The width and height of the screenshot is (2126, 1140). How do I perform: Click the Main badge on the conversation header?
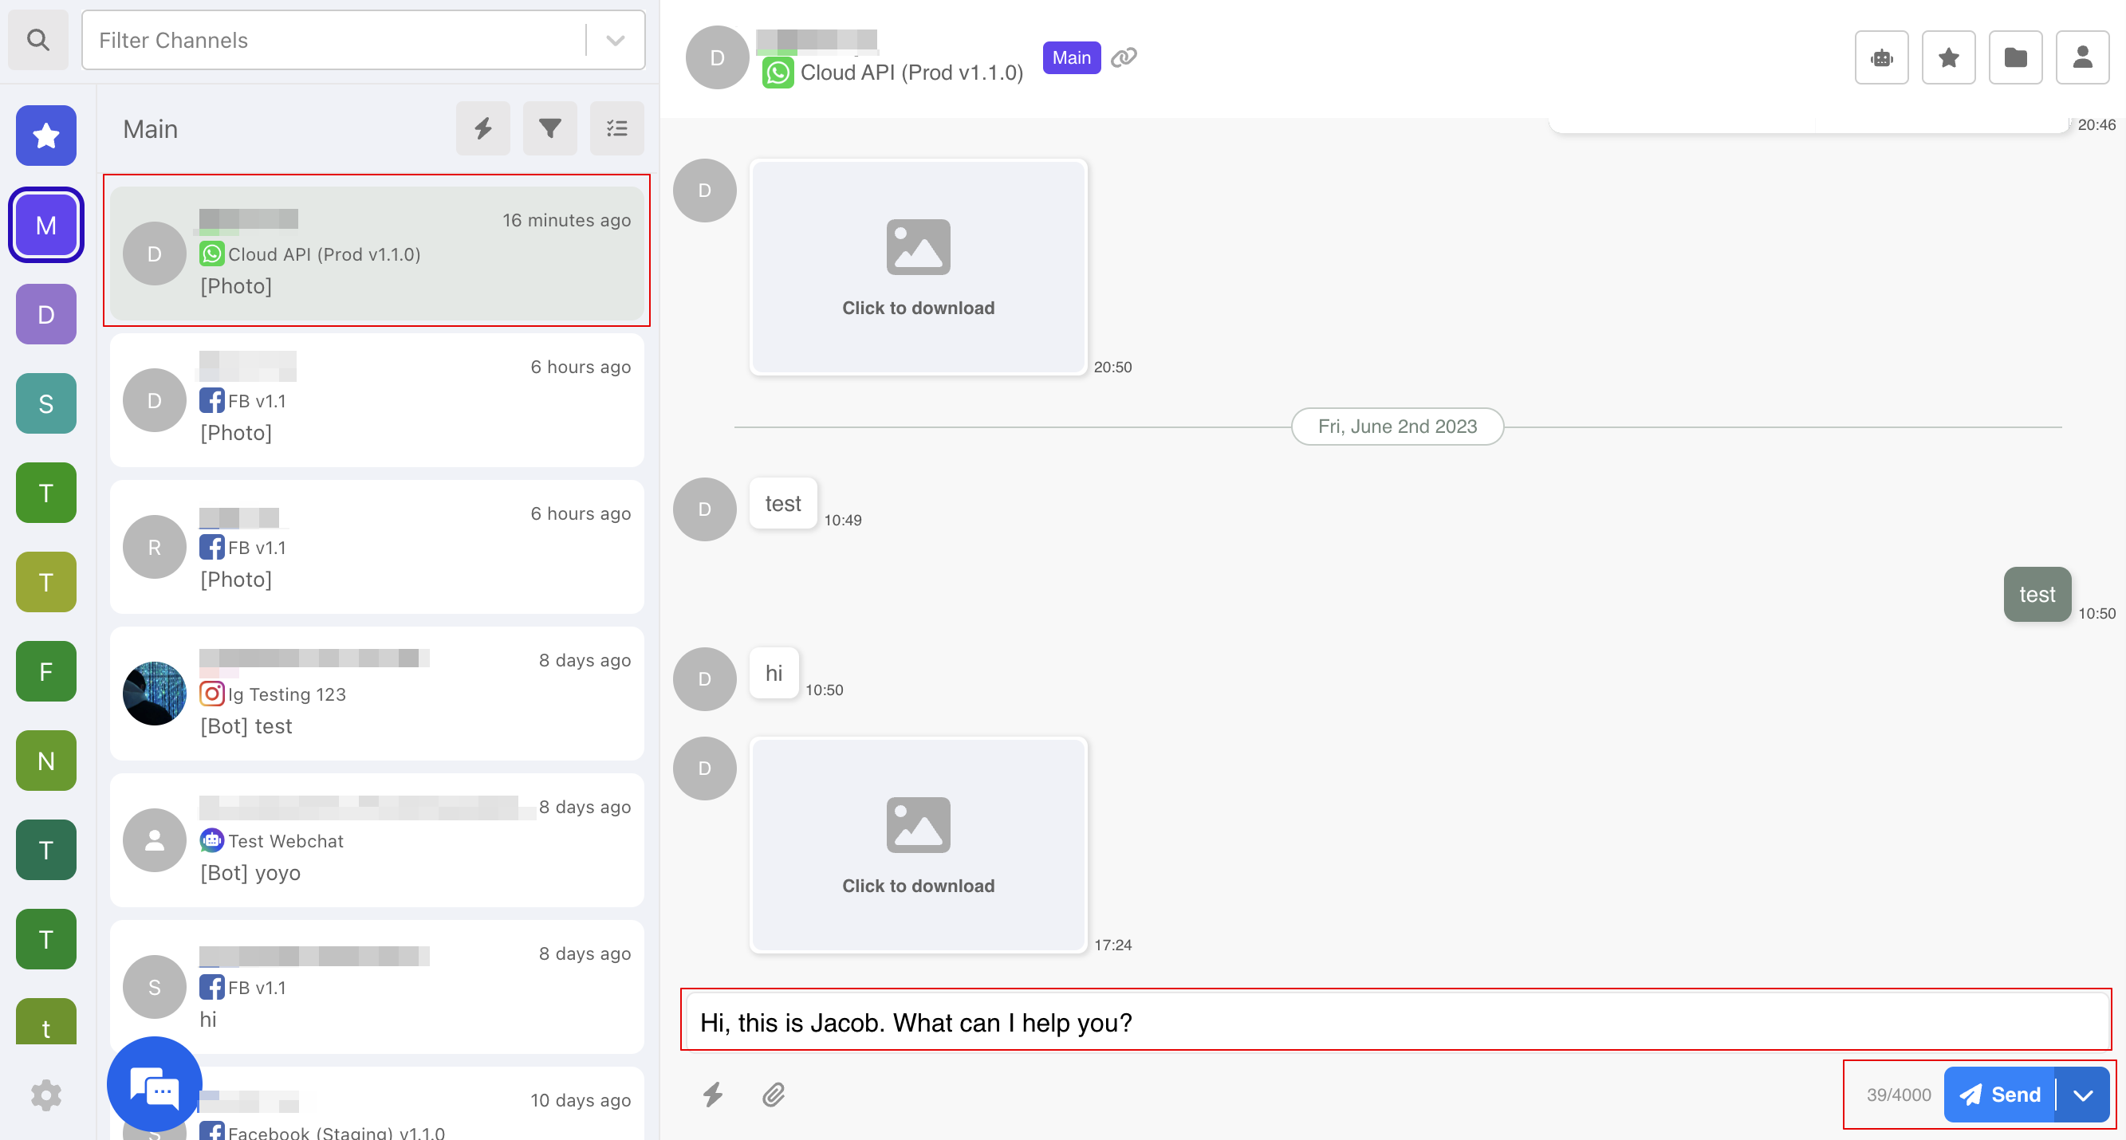[x=1071, y=57]
